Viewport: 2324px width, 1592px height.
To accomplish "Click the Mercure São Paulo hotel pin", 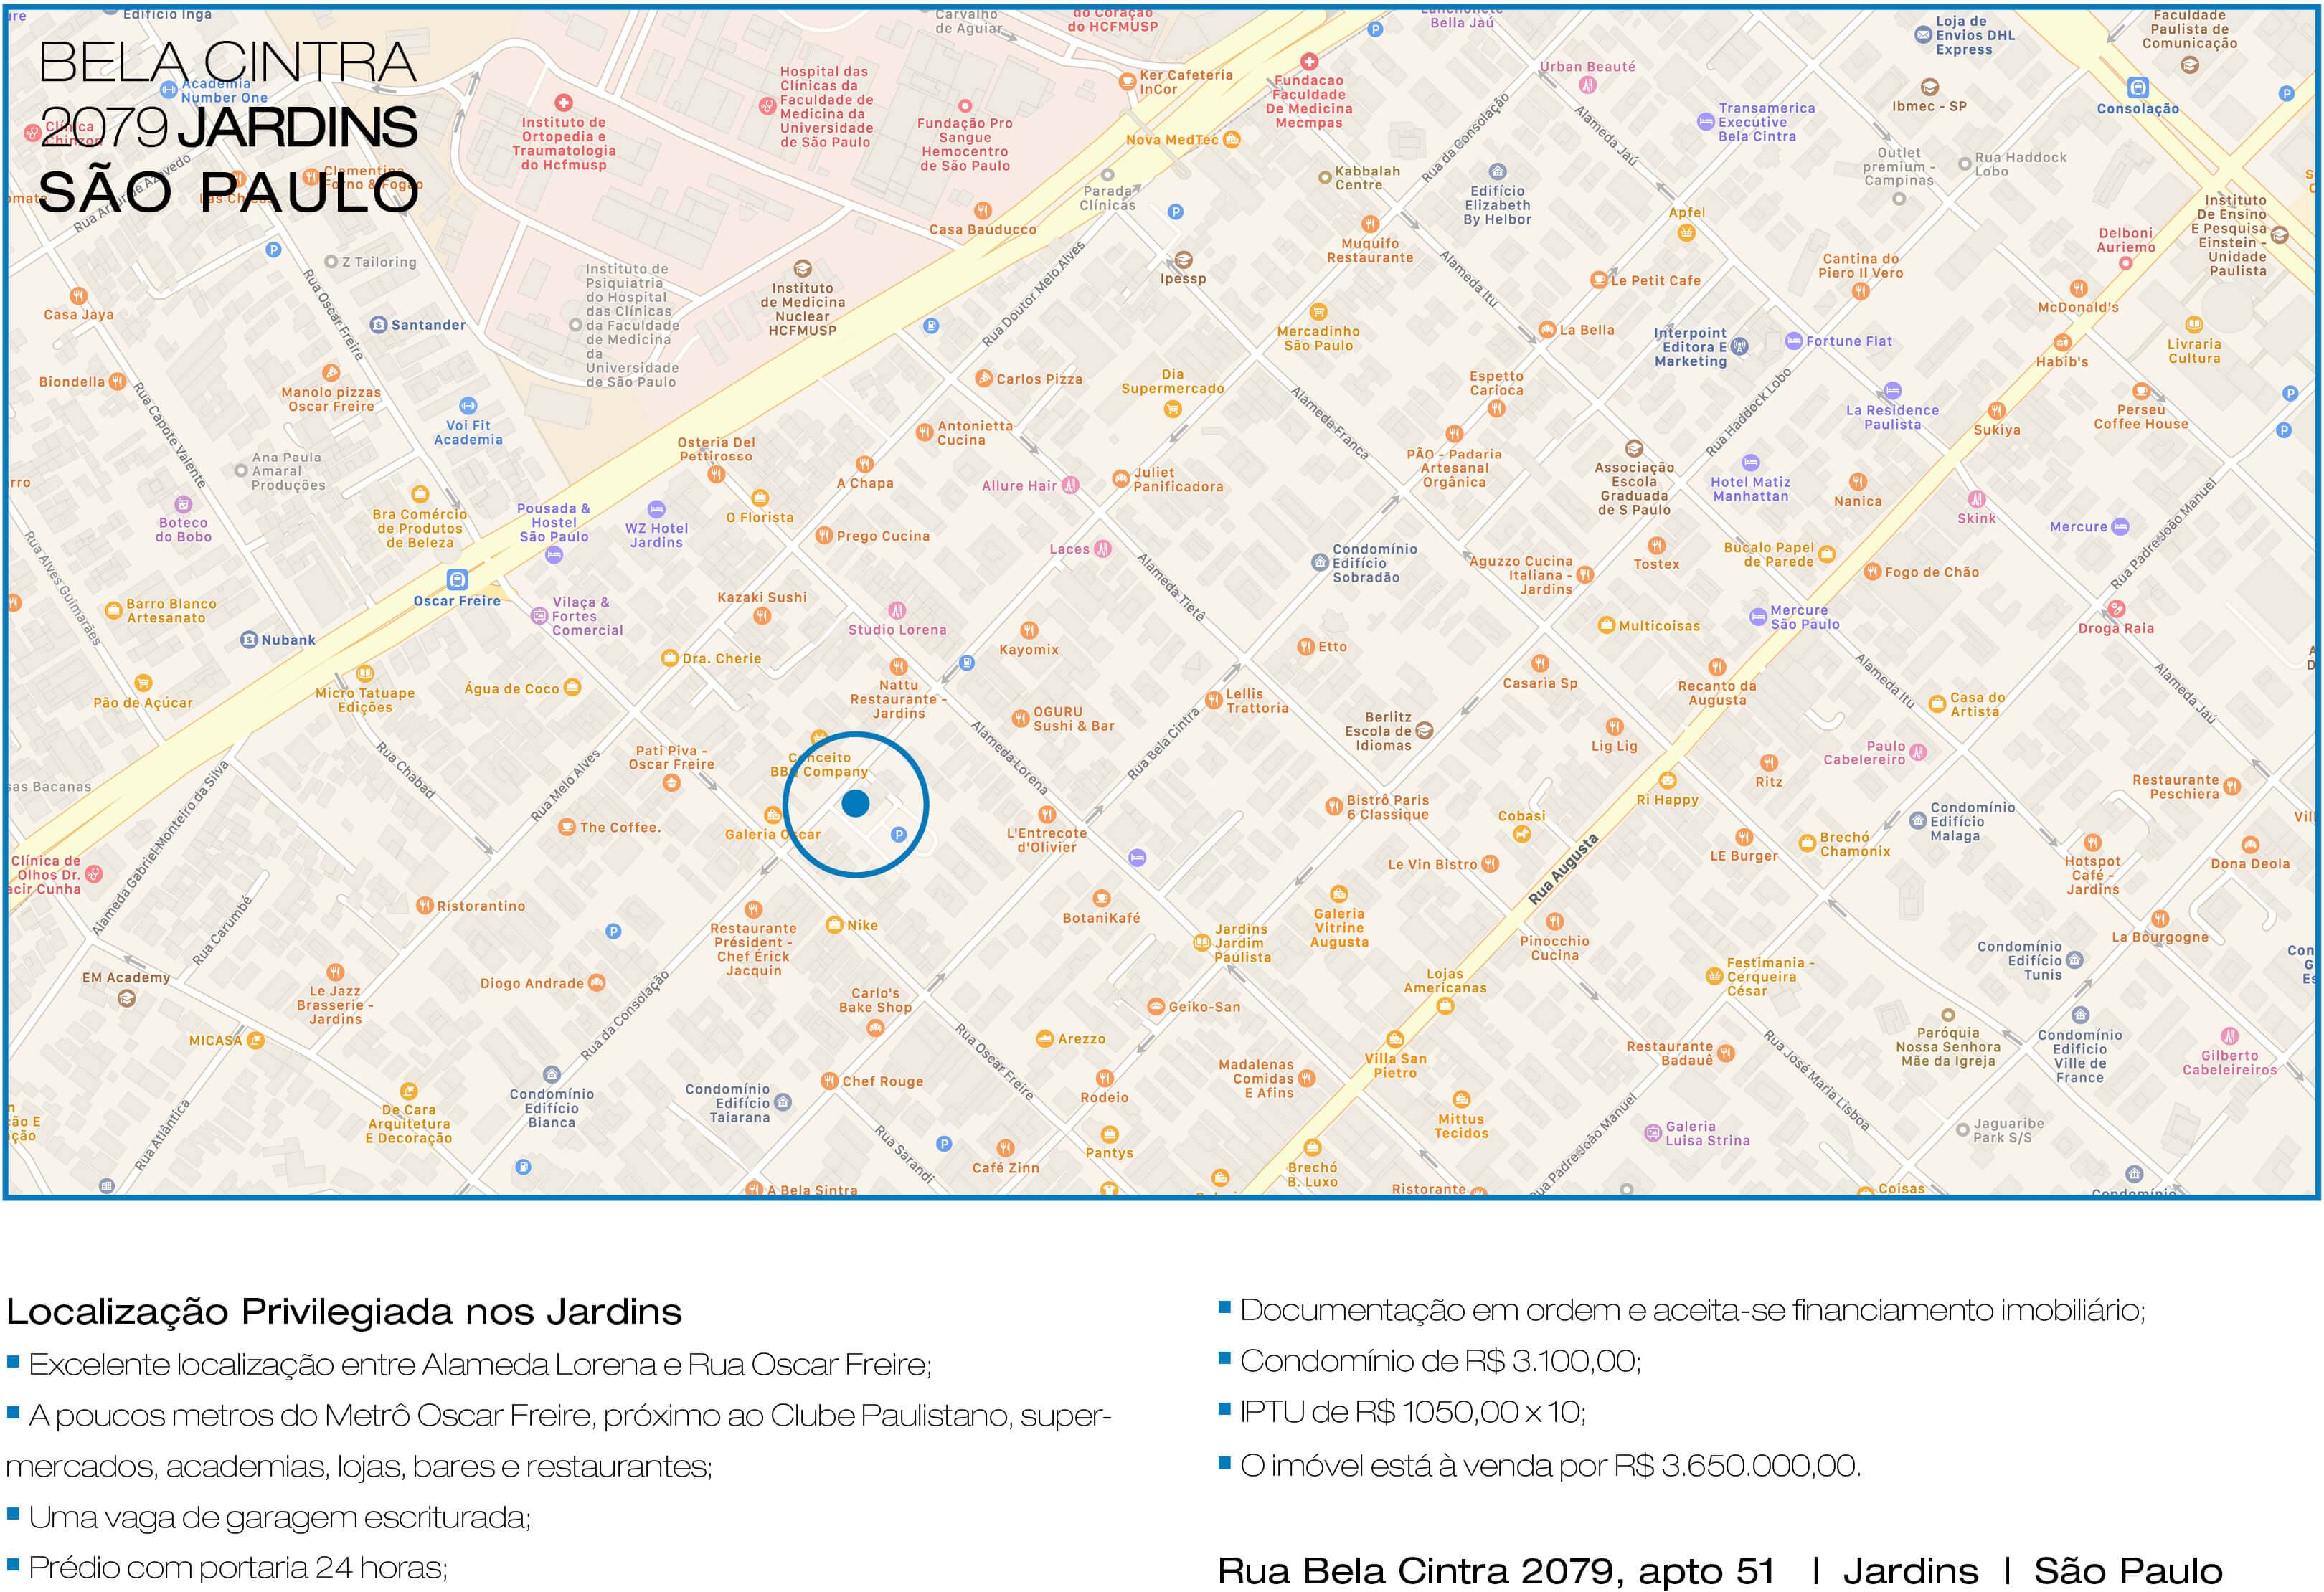I will [1757, 617].
